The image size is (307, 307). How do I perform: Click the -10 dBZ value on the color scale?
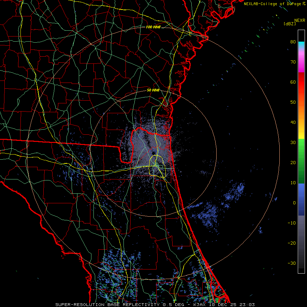292,223
